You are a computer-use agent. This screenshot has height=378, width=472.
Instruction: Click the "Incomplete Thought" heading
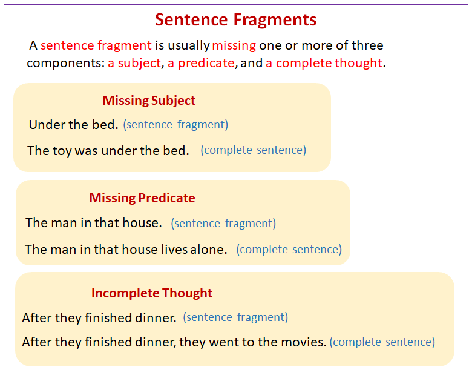pos(152,293)
